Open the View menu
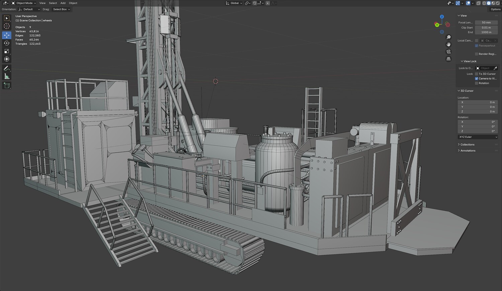The height and width of the screenshot is (291, 502). click(x=43, y=3)
